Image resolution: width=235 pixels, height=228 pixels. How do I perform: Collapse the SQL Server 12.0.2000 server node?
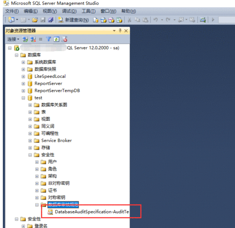point(10,48)
